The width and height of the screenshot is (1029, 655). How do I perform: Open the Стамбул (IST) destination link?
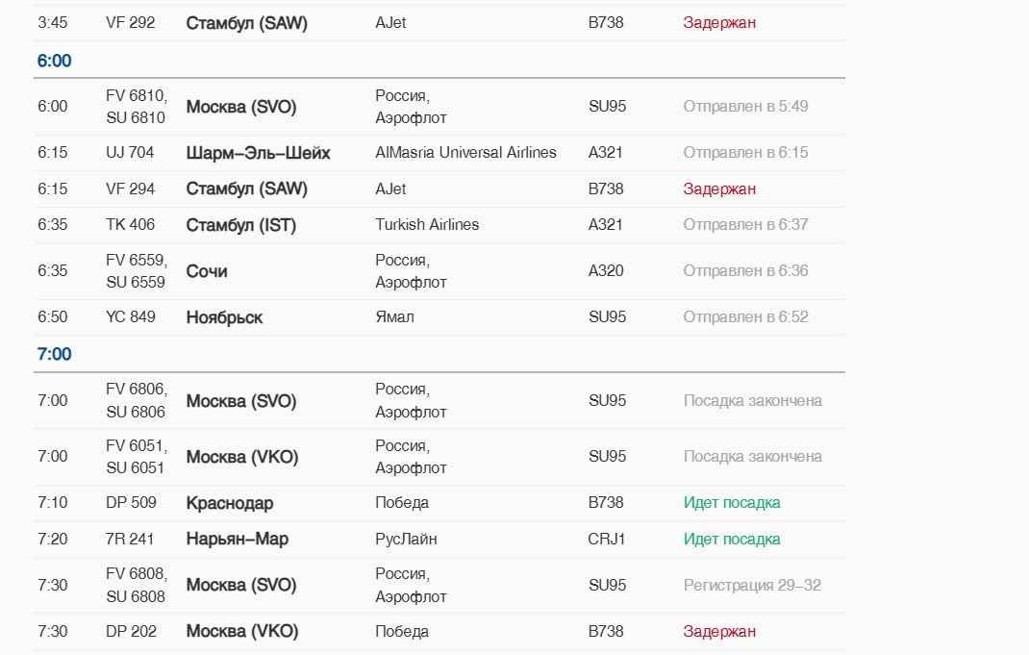[241, 225]
